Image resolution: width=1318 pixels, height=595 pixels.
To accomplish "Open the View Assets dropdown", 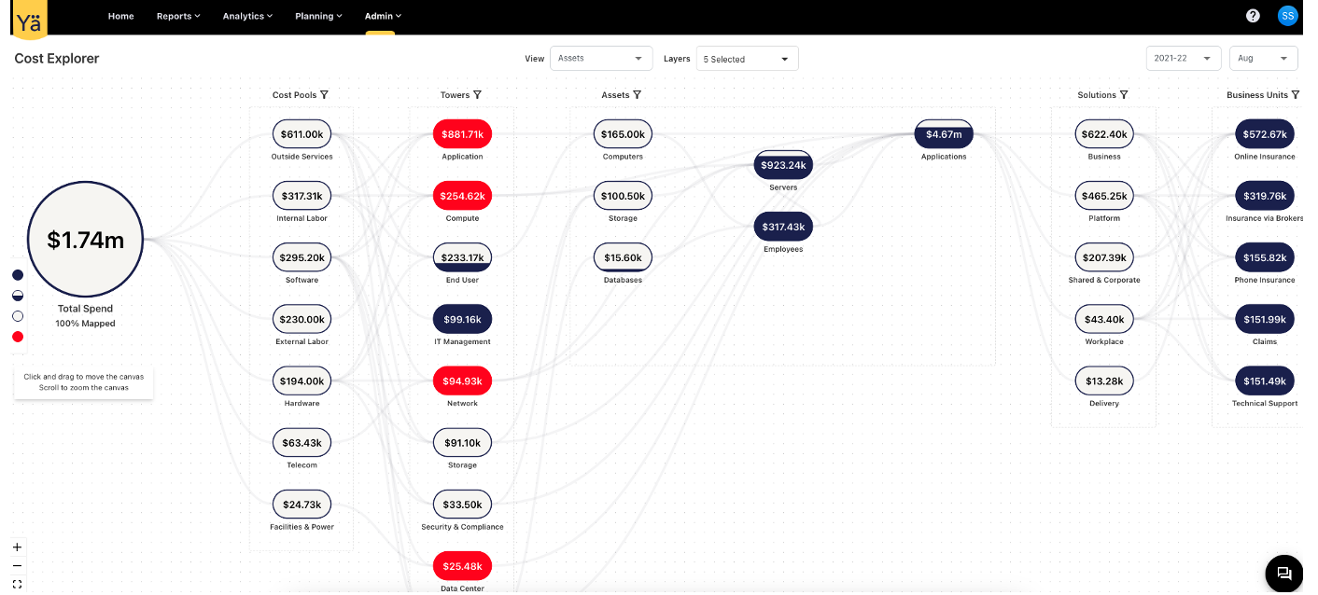I will (601, 59).
